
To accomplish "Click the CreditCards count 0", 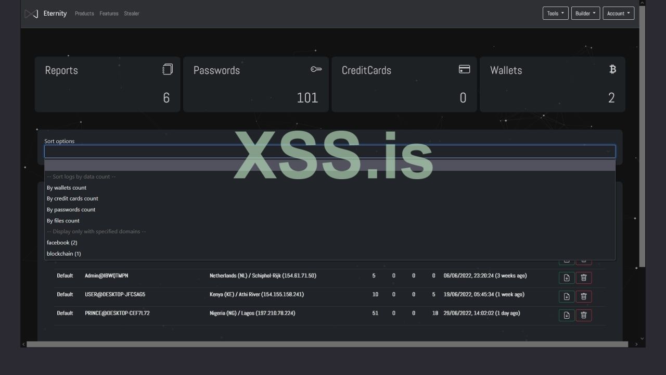I will click(463, 98).
